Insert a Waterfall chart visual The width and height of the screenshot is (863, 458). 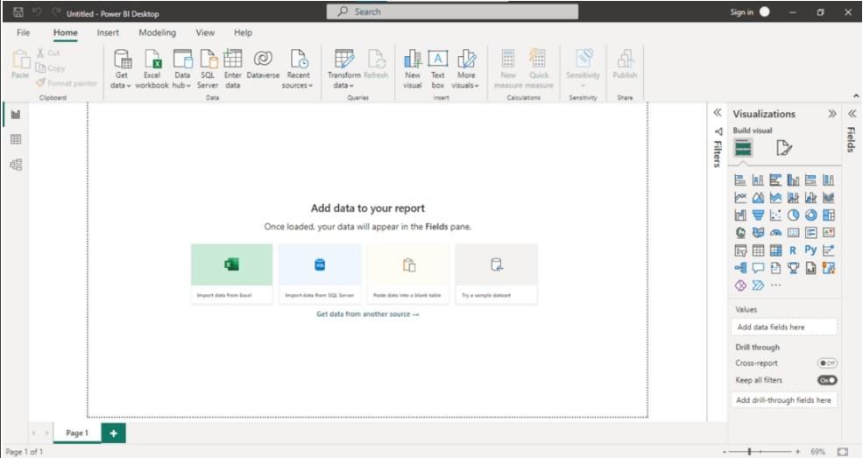point(740,215)
